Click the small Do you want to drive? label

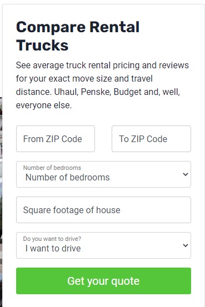(x=52, y=239)
